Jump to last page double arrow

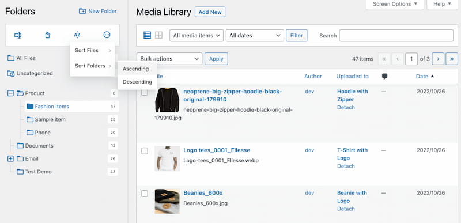452,59
